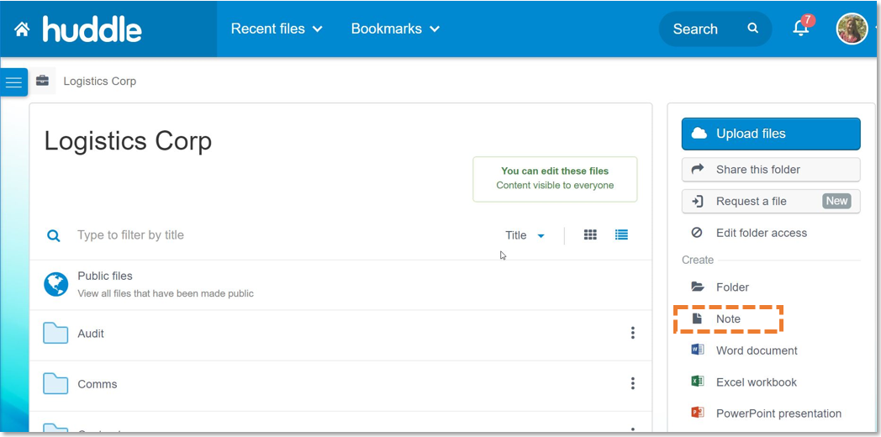
Task: Create a new Folder
Action: pos(732,287)
